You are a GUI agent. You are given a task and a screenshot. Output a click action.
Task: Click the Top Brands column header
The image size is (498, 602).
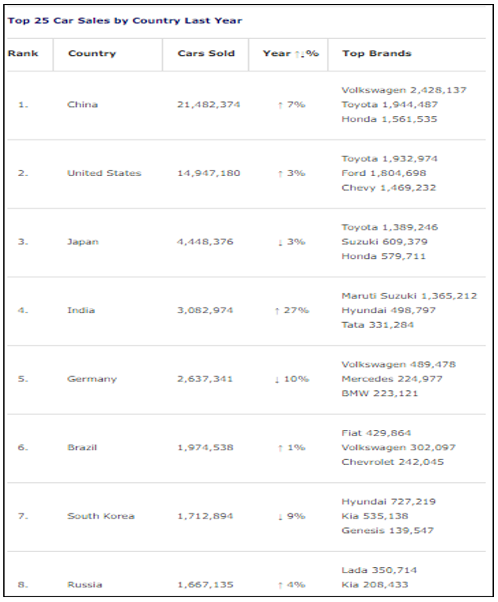click(x=376, y=54)
